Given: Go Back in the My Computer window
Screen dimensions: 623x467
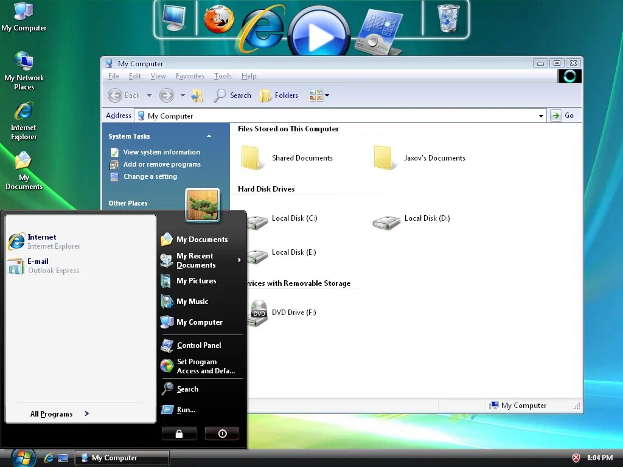Looking at the screenshot, I should (x=124, y=95).
